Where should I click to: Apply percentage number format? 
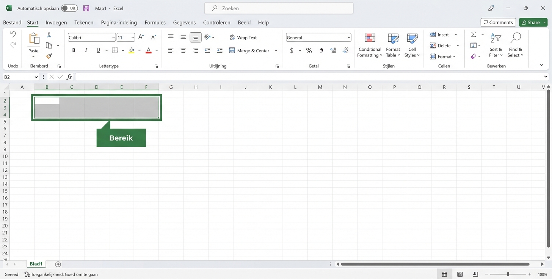pyautogui.click(x=309, y=50)
